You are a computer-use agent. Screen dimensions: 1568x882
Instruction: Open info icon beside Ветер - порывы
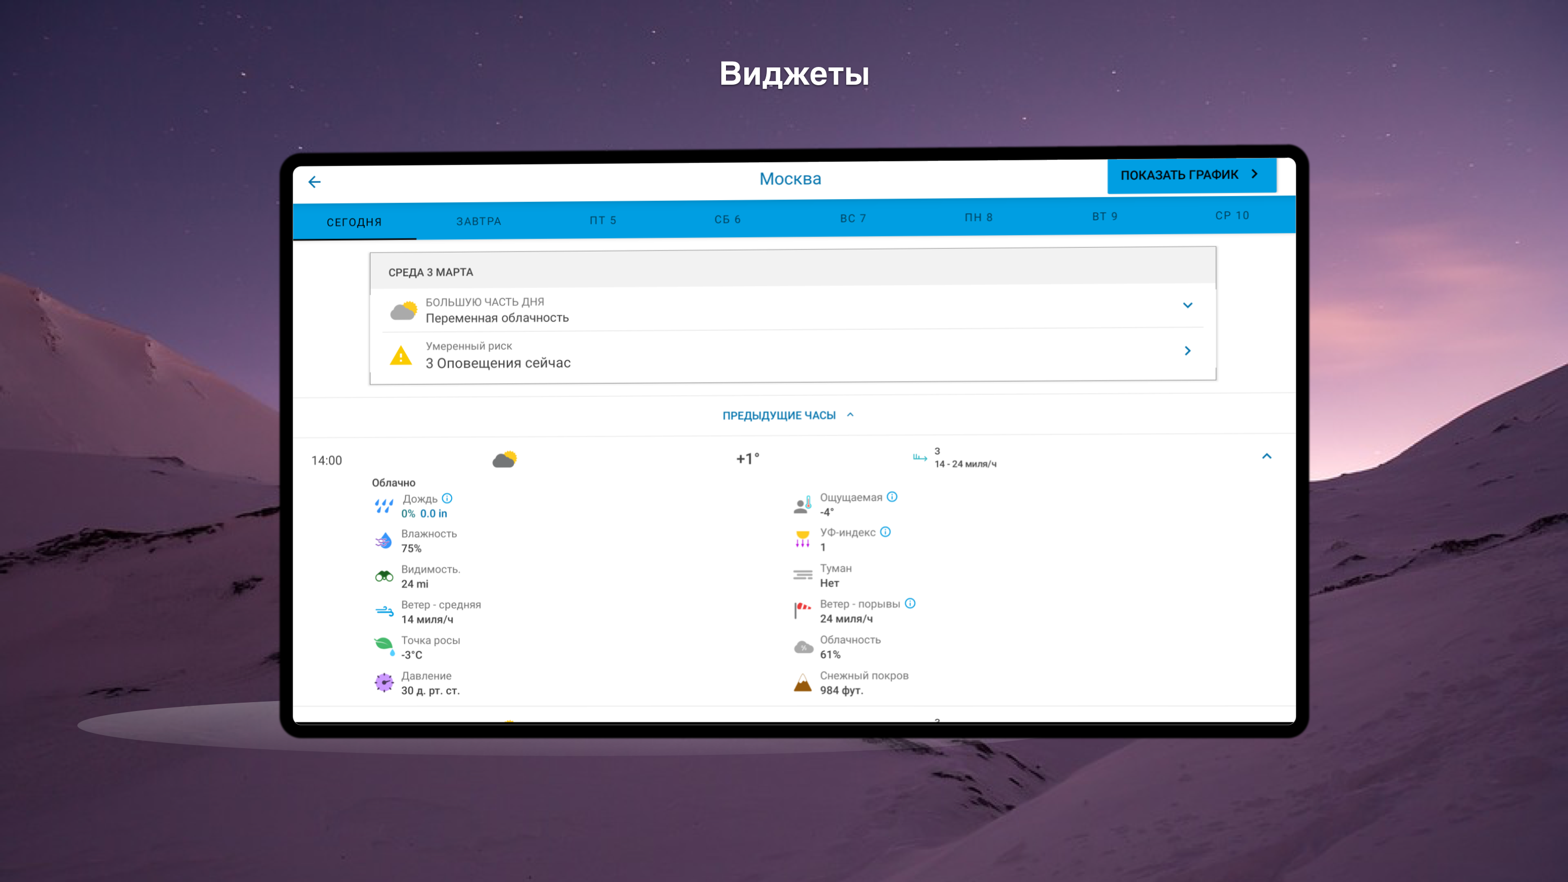coord(910,603)
